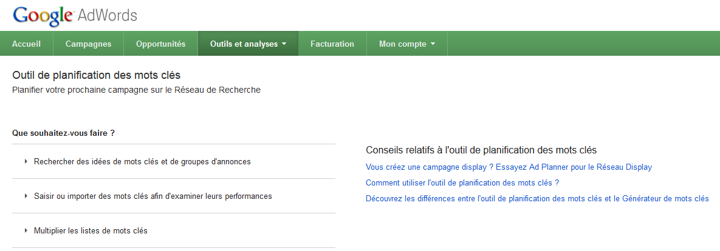Open Découvrez les différences Générateur link

tap(537, 198)
